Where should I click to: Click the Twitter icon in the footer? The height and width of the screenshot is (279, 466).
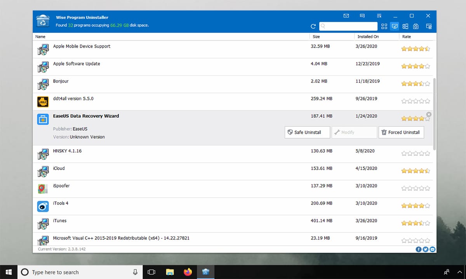coord(426,249)
